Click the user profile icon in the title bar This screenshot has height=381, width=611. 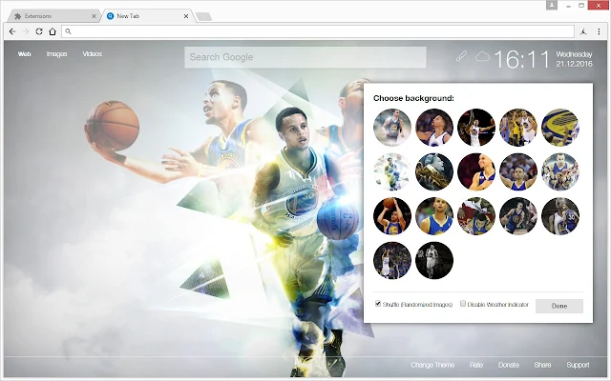(552, 5)
